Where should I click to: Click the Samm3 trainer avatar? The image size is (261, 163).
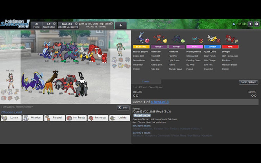click(x=120, y=49)
